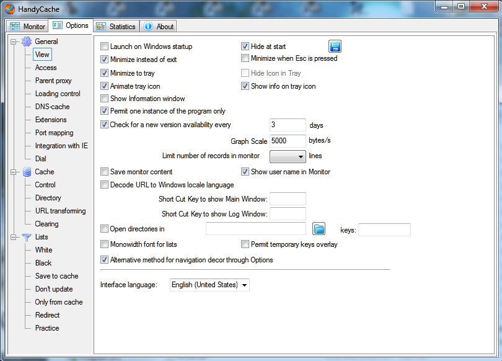Enable Decode URL to Windows locale language

pyautogui.click(x=104, y=184)
